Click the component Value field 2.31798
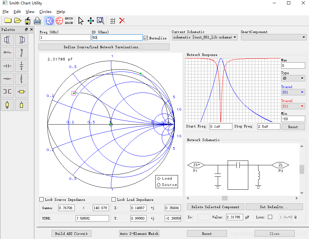 click(235, 217)
